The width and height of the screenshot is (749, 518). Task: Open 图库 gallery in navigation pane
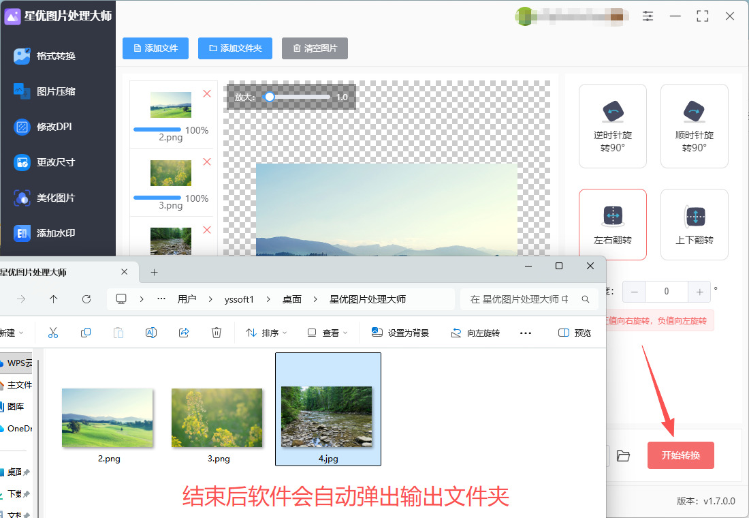click(12, 406)
